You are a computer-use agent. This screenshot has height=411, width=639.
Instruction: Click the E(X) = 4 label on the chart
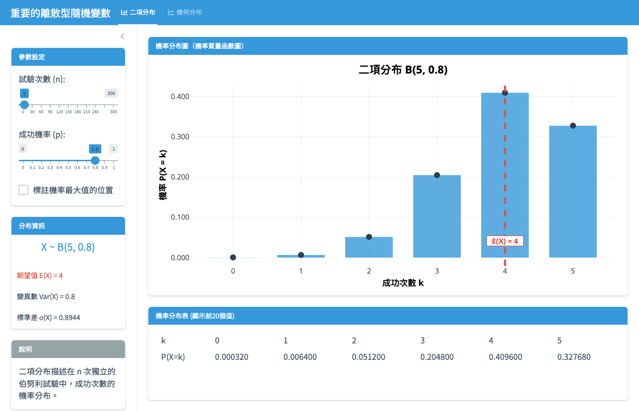point(505,241)
